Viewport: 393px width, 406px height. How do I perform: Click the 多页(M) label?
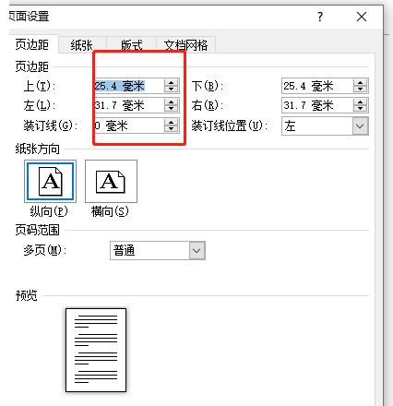point(45,250)
